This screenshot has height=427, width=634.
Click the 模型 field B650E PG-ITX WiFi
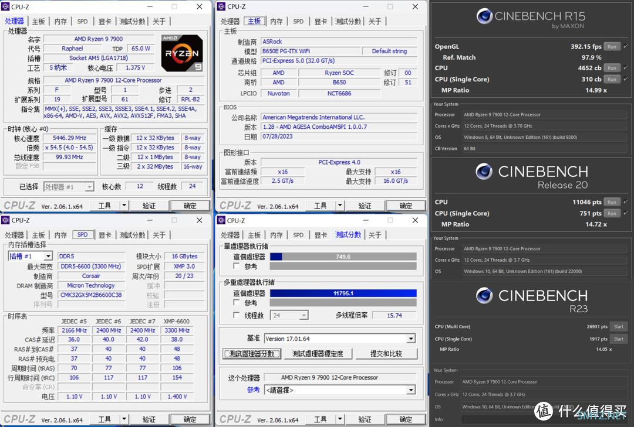click(310, 51)
